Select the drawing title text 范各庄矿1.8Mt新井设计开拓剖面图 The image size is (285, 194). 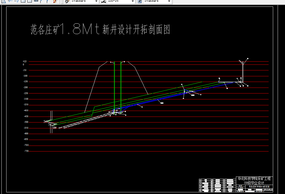tap(100, 29)
